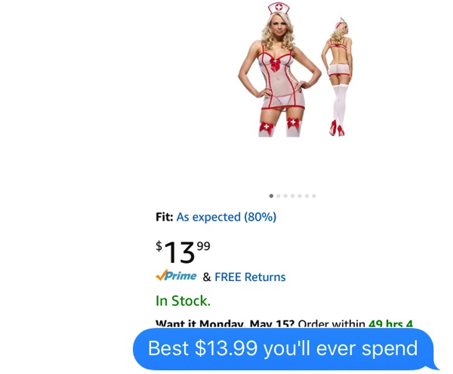
Task: Select the third image carousel dot
Action: point(285,196)
